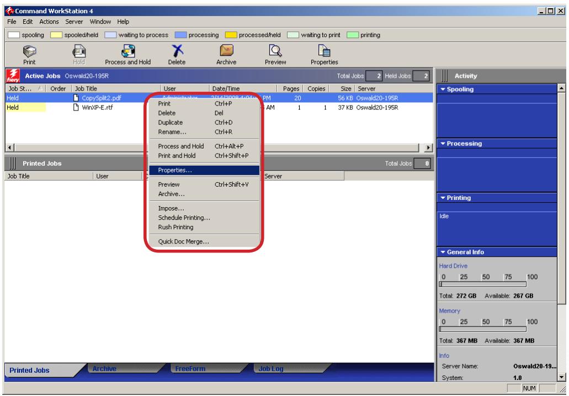Click the processed/held color swatch
This screenshot has height=396, width=569.
point(231,35)
